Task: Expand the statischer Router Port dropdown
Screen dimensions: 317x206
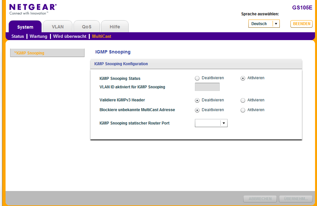Action: click(x=211, y=123)
